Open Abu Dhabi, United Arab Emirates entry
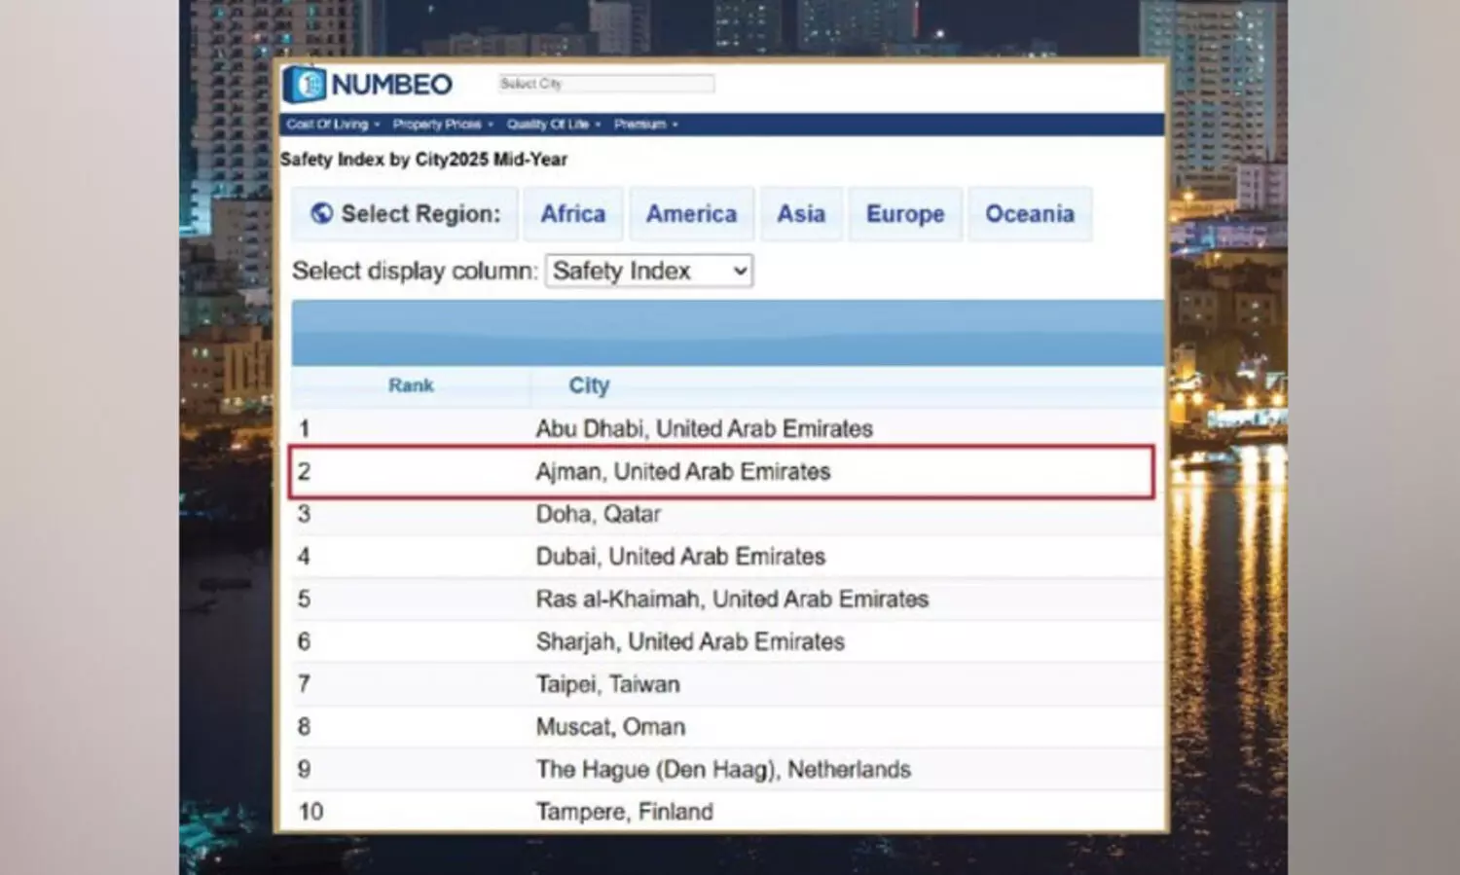Image resolution: width=1460 pixels, height=875 pixels. click(704, 428)
